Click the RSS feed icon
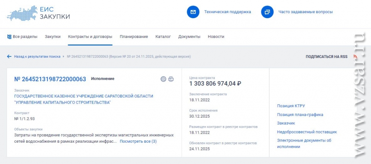 click(355, 56)
